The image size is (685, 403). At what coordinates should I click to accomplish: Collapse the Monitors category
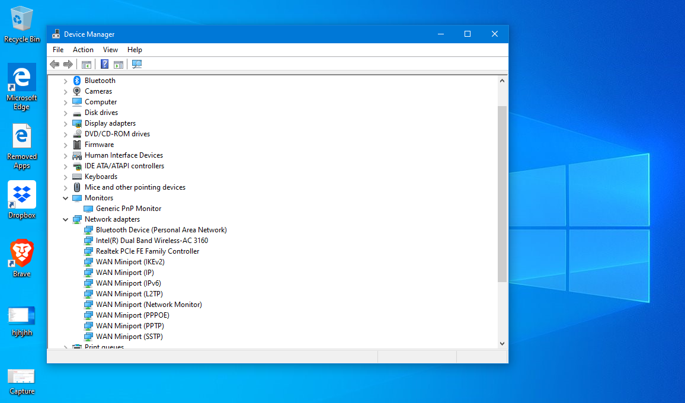coord(66,198)
